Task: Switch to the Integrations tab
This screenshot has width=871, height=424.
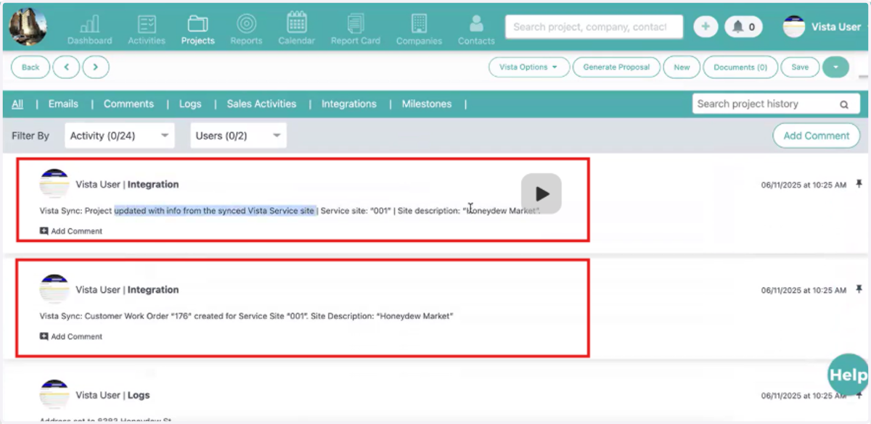Action: click(x=349, y=104)
